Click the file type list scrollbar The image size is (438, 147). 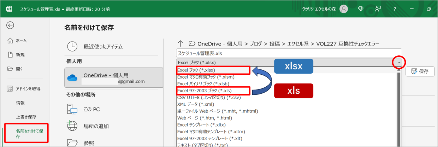pyautogui.click(x=399, y=106)
